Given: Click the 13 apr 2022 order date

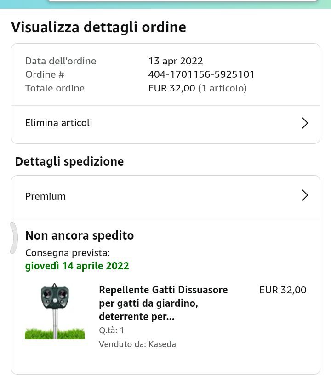Looking at the screenshot, I should click(x=175, y=61).
